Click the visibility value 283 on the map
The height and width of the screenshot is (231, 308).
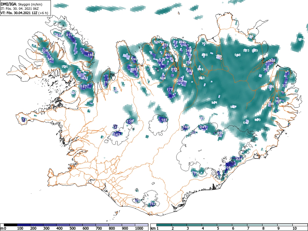click(190, 71)
